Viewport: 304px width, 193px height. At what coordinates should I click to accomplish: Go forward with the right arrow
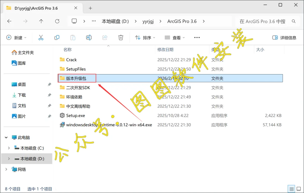[x=25, y=21]
